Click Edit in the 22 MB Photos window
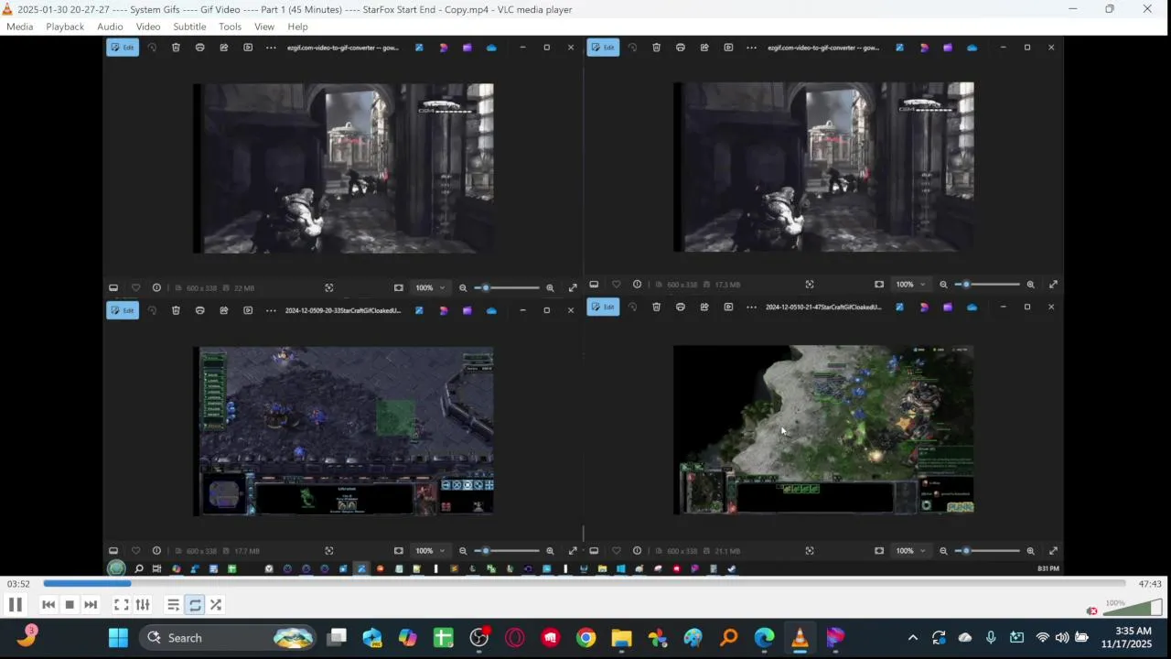Viewport: 1171px width, 659px height. (x=123, y=48)
